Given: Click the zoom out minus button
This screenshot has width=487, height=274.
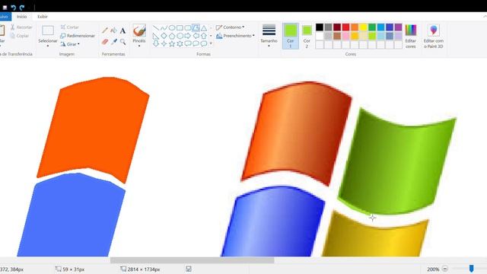Looking at the screenshot, I should pyautogui.click(x=445, y=269).
